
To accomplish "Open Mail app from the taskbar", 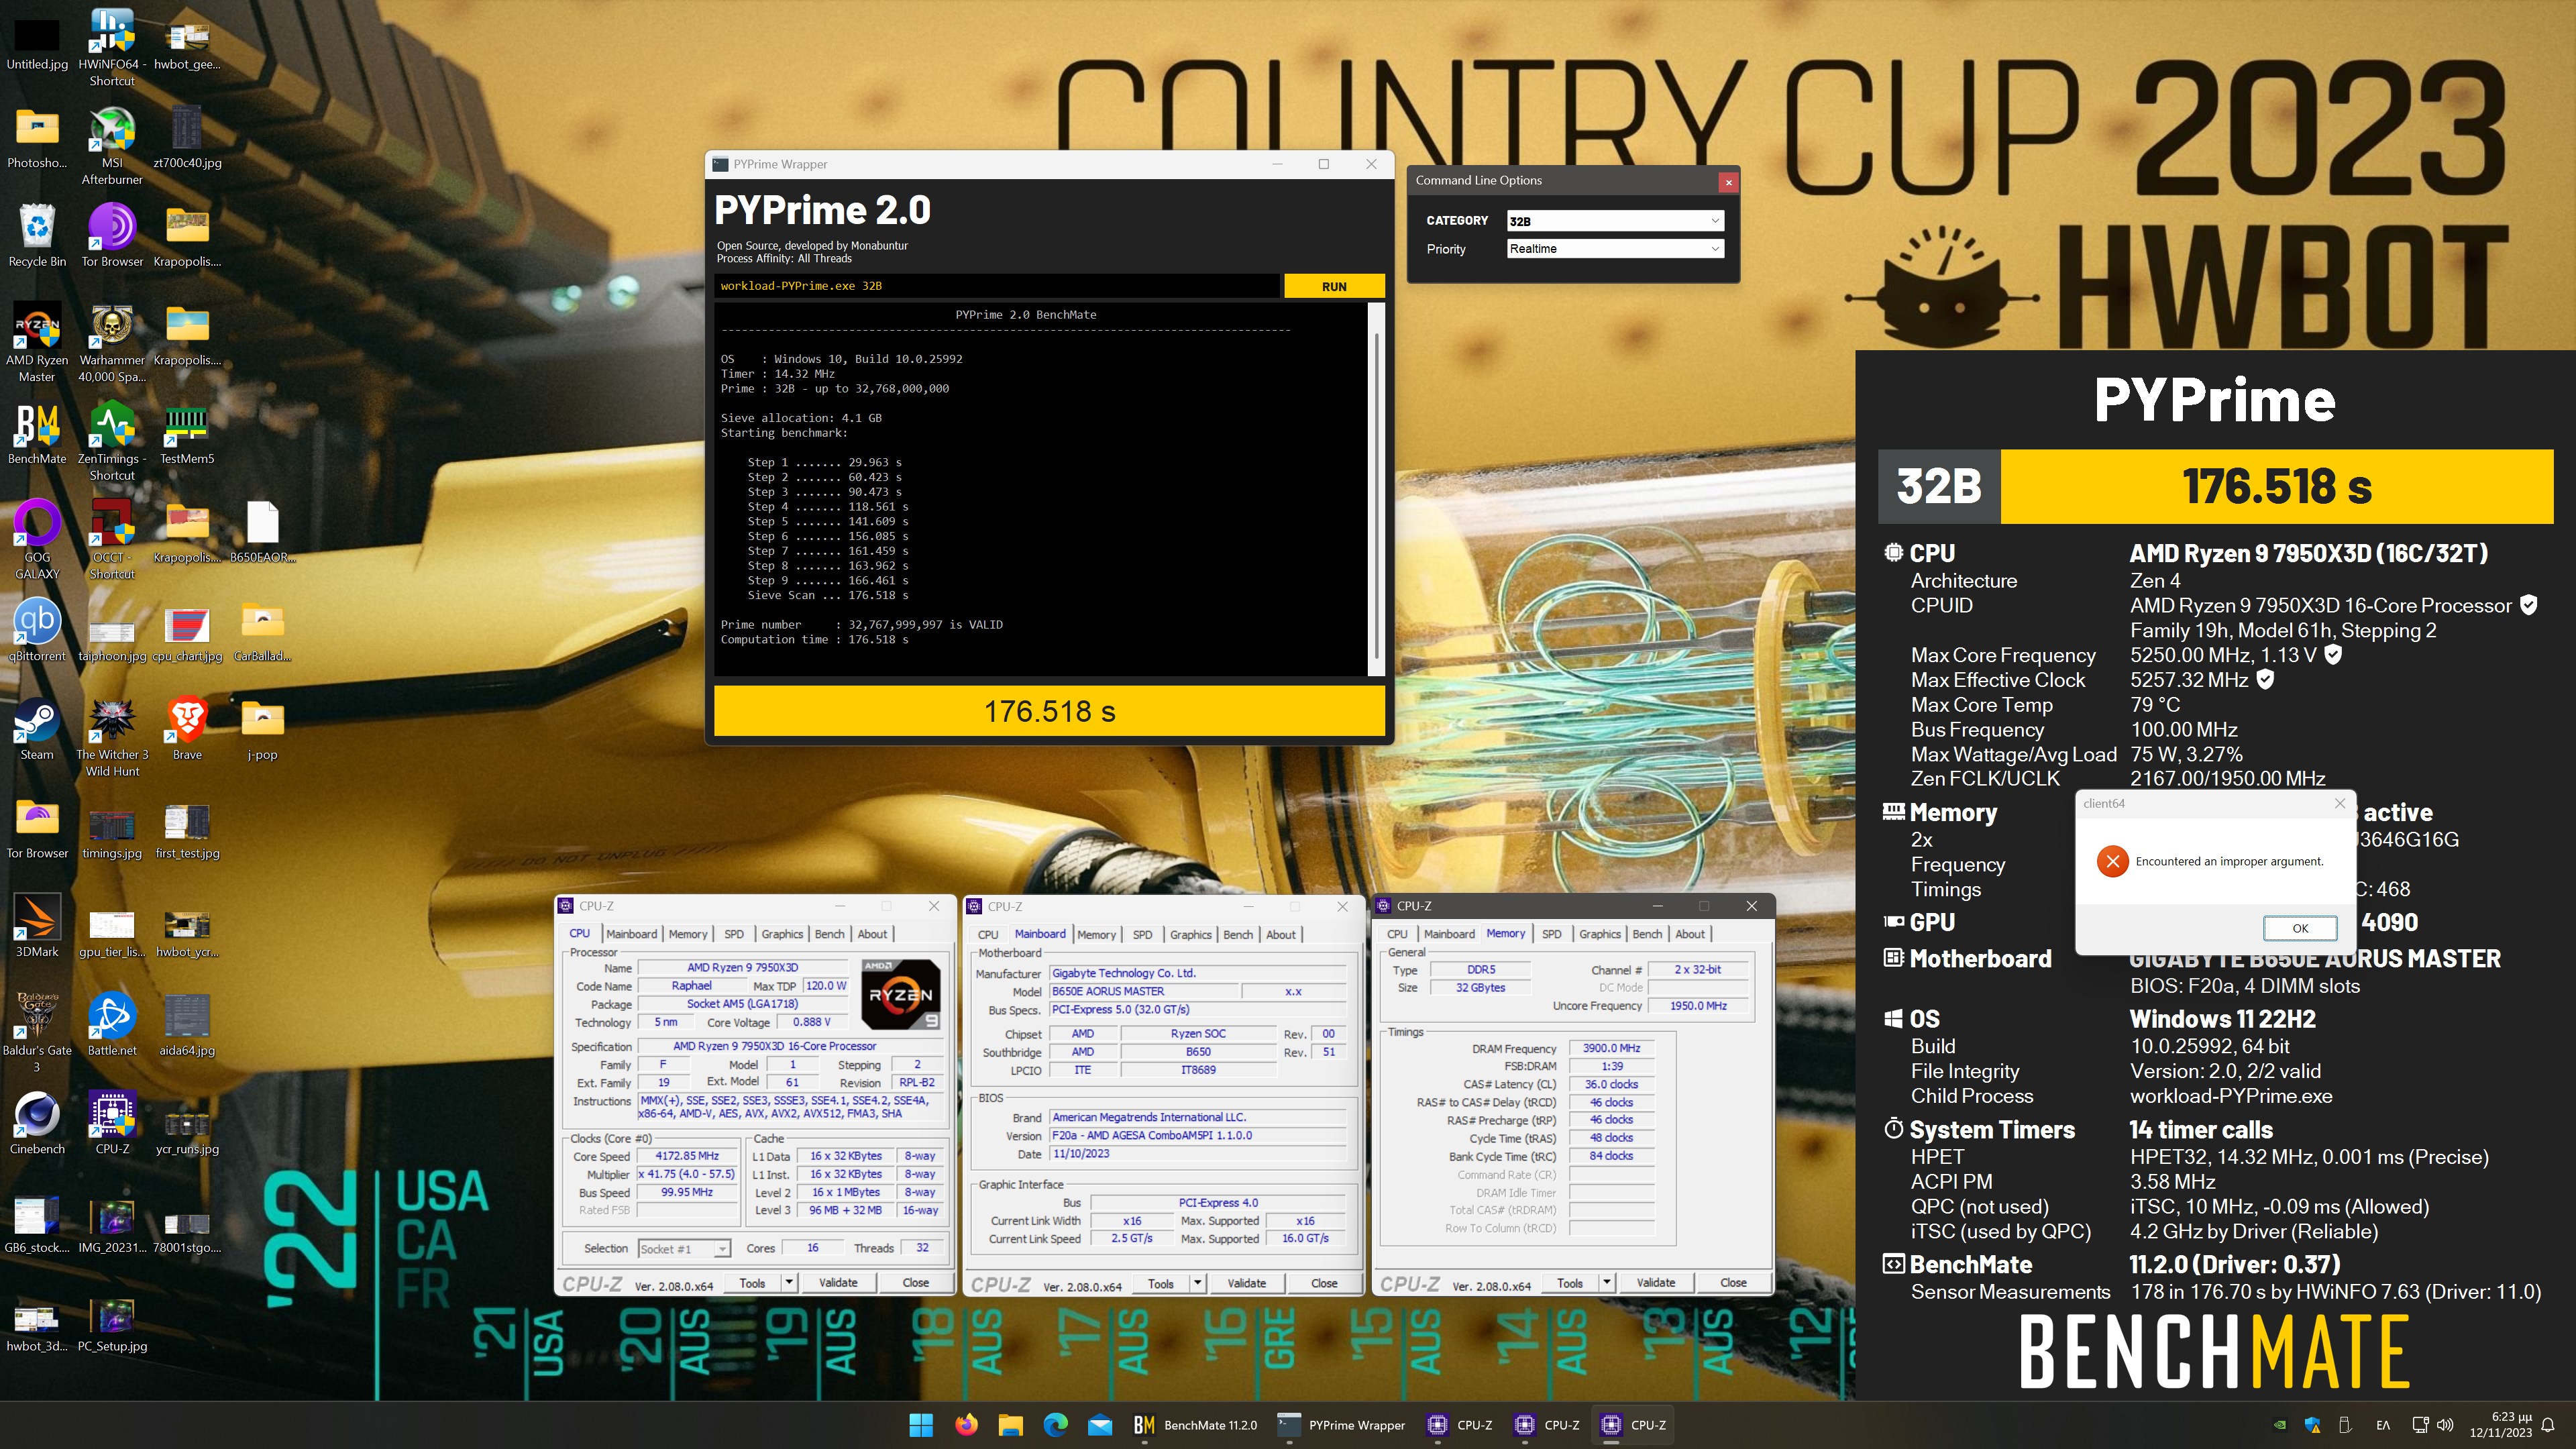I will [x=1100, y=1425].
